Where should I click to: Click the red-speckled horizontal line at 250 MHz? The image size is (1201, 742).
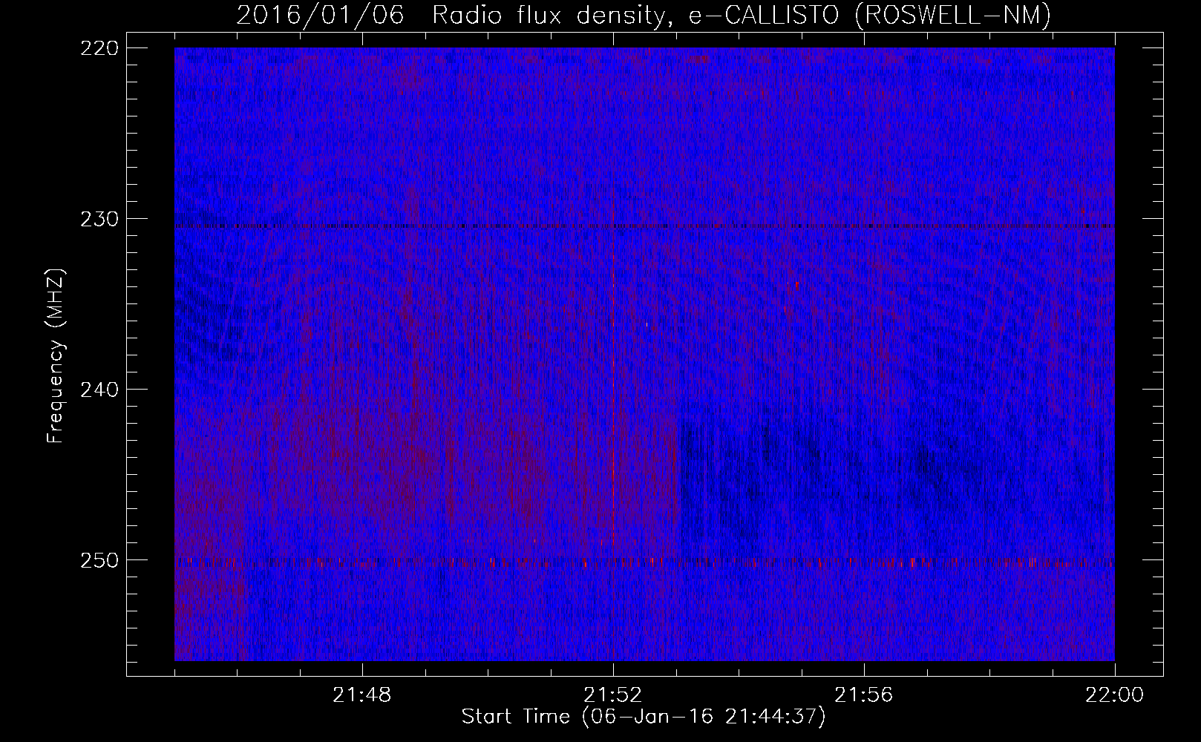pyautogui.click(x=644, y=562)
